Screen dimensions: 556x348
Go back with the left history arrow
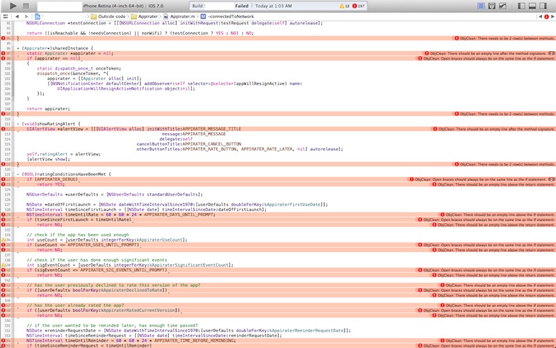17,15
